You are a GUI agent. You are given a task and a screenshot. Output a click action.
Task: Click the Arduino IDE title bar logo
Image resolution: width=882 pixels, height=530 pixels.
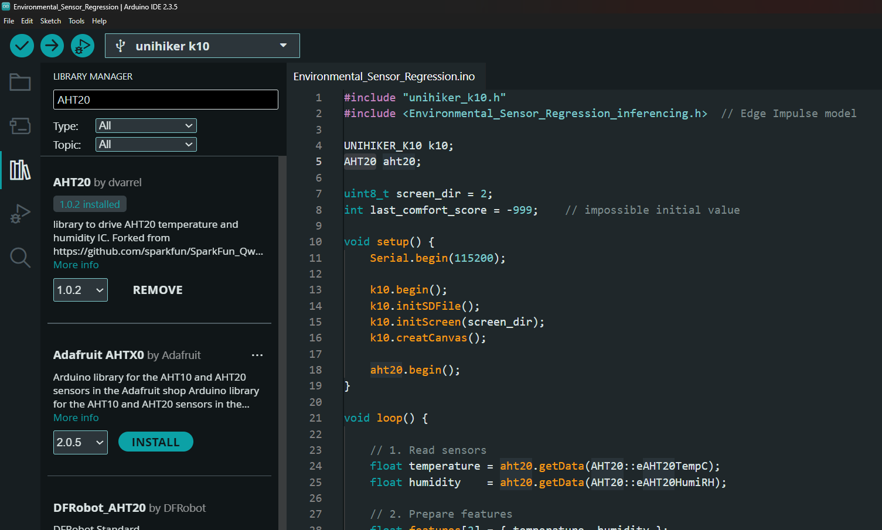tap(6, 6)
